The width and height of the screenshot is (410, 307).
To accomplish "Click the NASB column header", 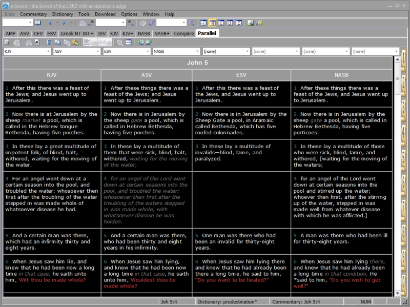I will pyautogui.click(x=341, y=75).
